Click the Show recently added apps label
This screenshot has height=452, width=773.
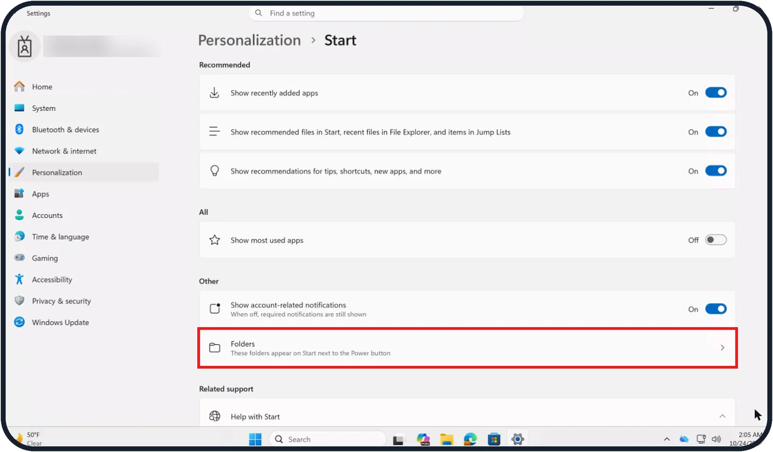[x=274, y=93]
